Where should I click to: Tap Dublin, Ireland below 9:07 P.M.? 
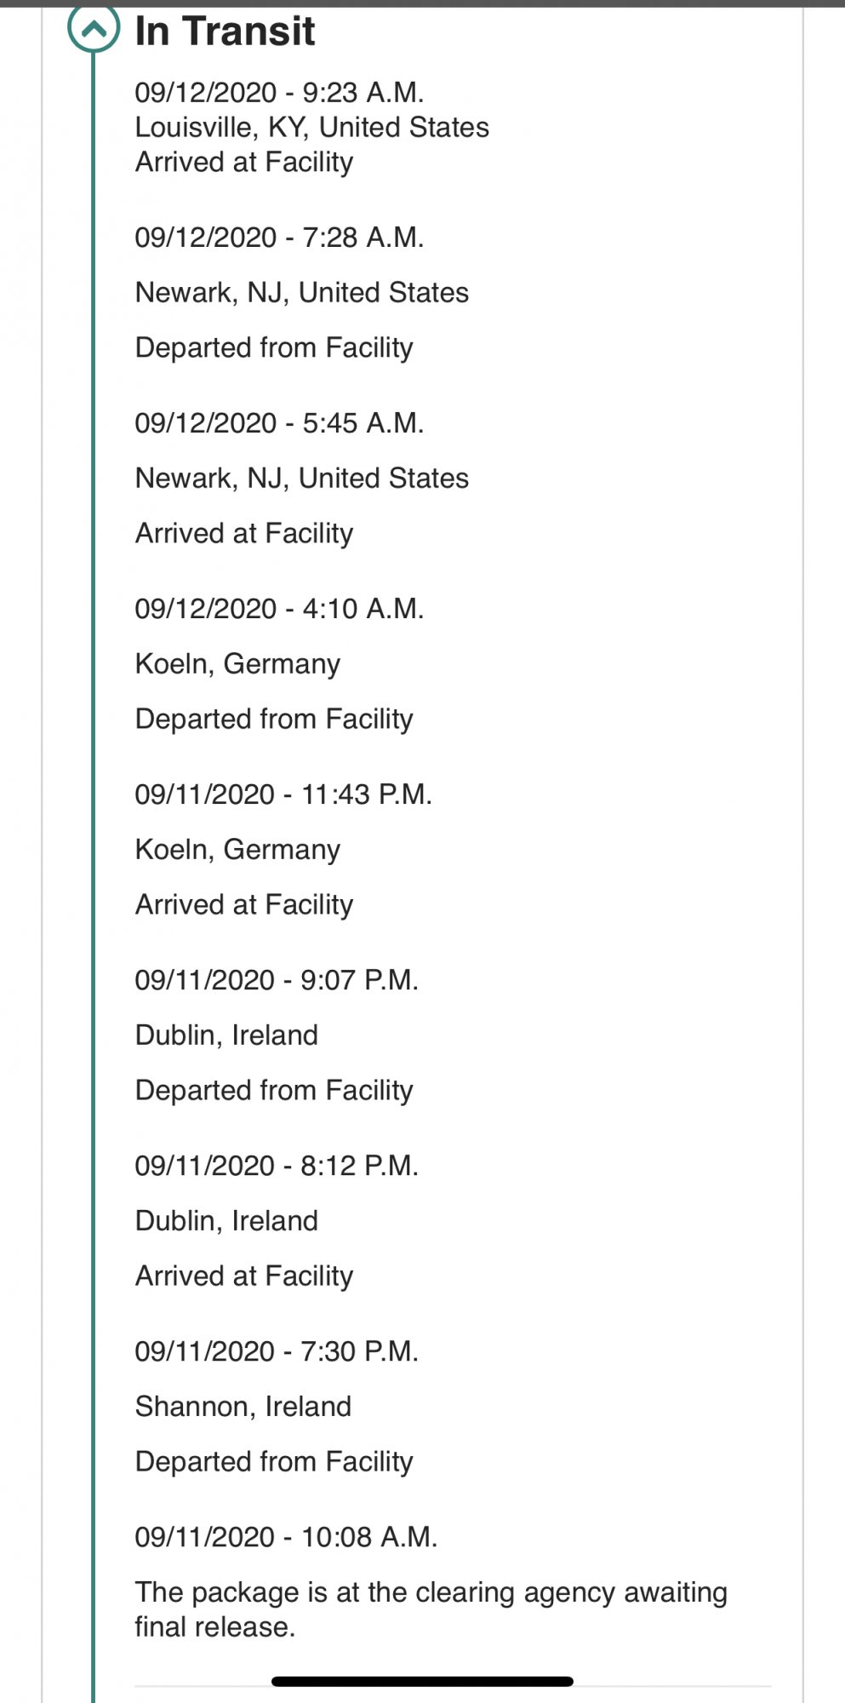(x=226, y=1035)
